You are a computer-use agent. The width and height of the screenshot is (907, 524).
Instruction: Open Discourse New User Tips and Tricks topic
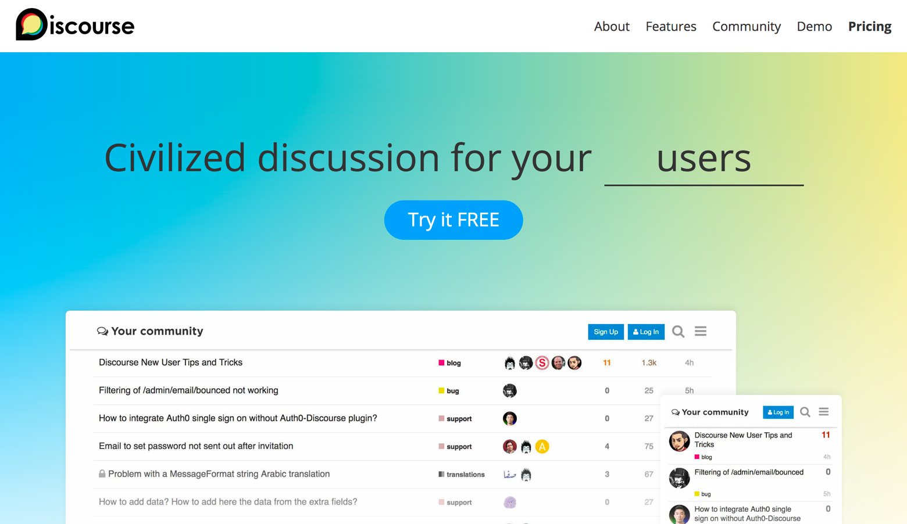click(170, 363)
